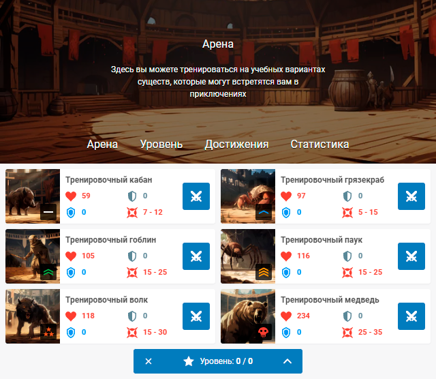
Task: Click the red heart icon of Тренировочный кабан
Action: click(71, 196)
